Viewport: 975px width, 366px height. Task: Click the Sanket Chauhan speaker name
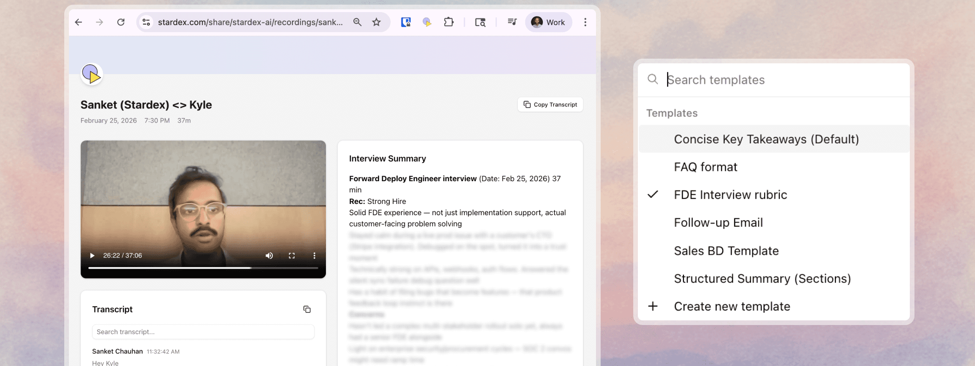(117, 352)
